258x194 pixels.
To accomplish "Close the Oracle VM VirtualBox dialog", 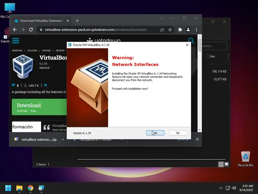I will point(187,45).
